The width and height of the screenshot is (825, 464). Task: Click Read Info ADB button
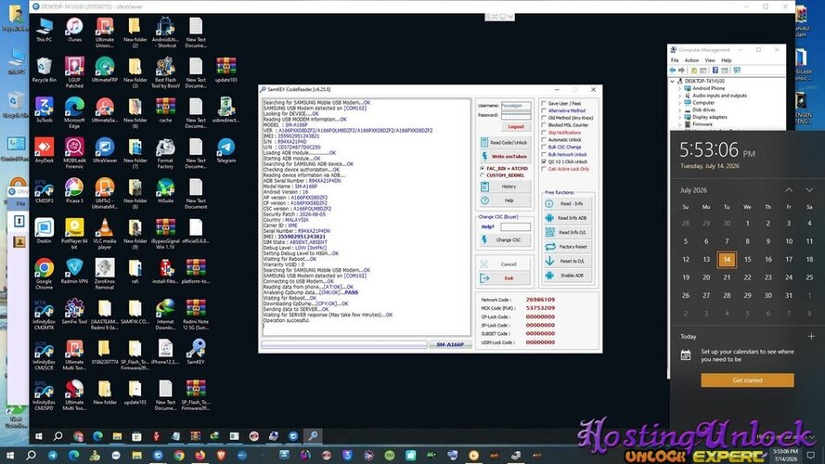[x=568, y=218]
